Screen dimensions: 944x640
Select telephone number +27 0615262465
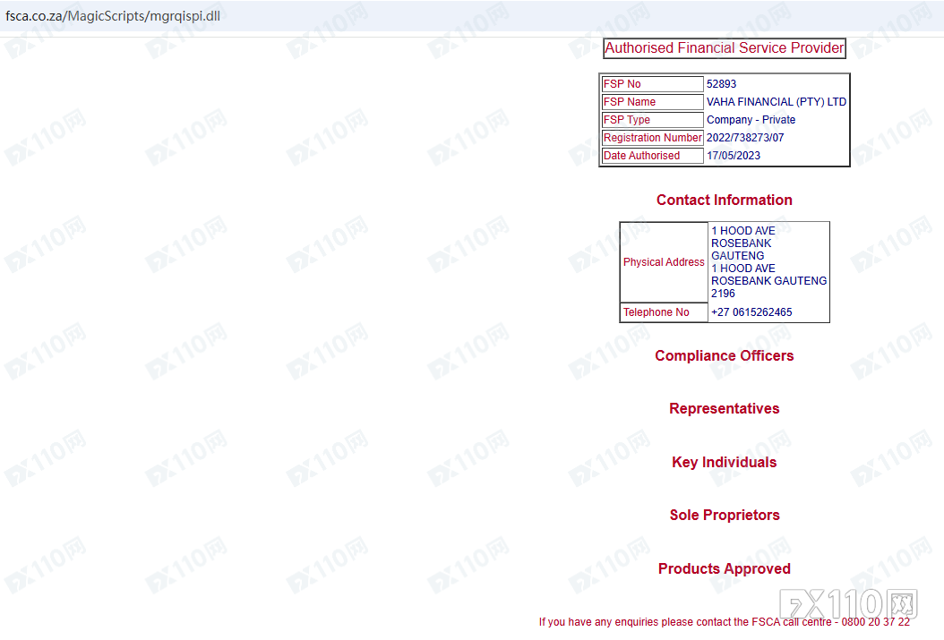click(x=751, y=312)
